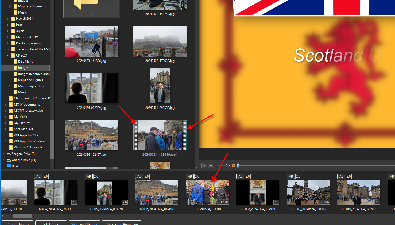Select the highlighted Images folder under UK 2024

[x=25, y=68]
